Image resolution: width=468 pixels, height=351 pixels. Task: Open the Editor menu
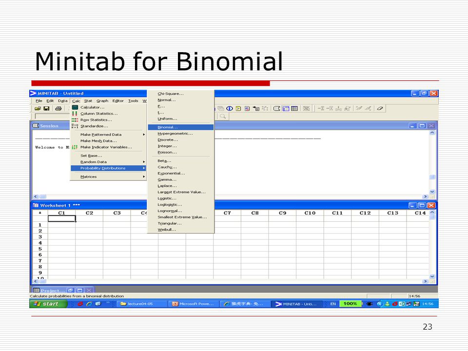118,101
